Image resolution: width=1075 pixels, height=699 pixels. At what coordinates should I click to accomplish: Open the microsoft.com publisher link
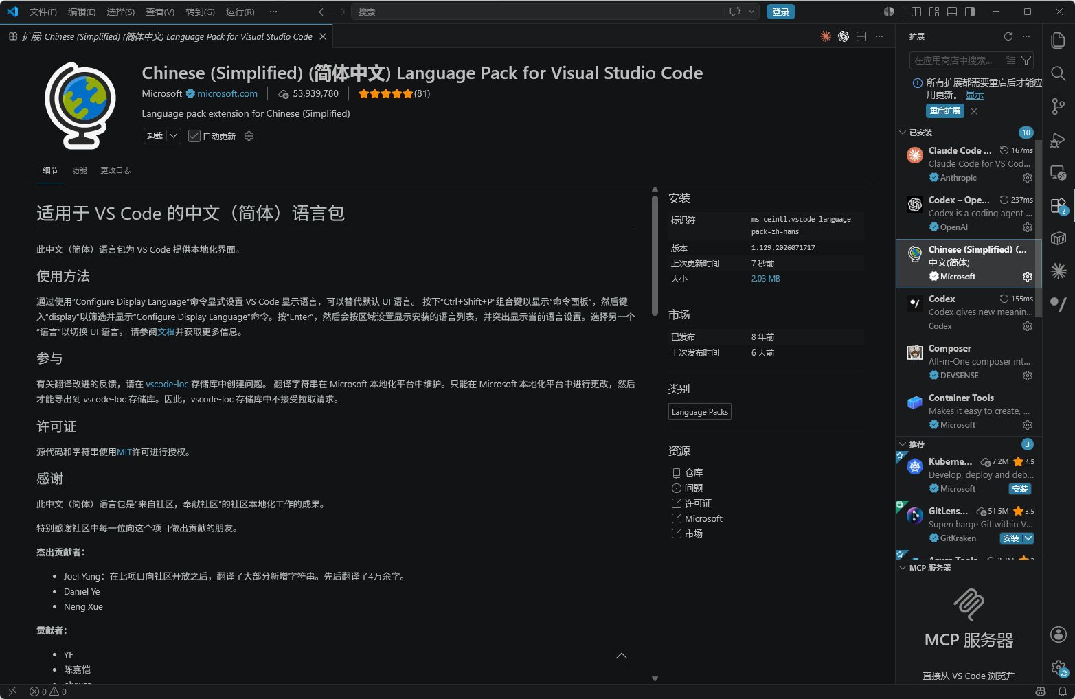click(227, 93)
